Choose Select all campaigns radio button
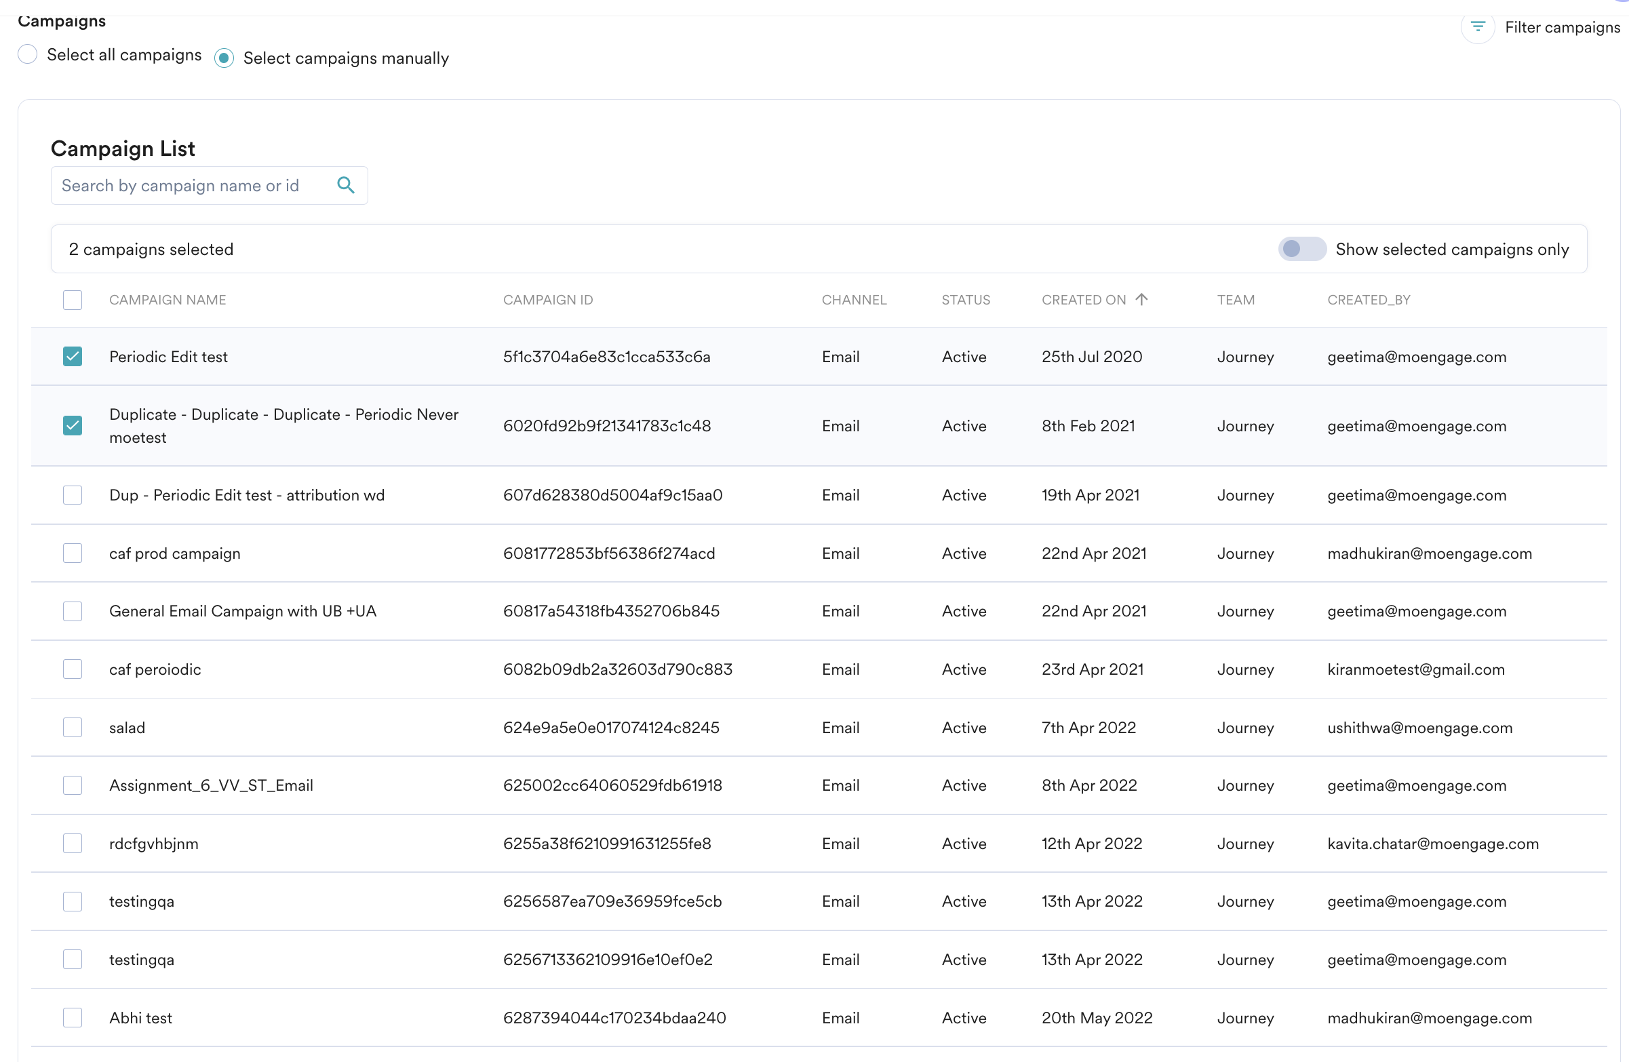1629x1062 pixels. [27, 55]
